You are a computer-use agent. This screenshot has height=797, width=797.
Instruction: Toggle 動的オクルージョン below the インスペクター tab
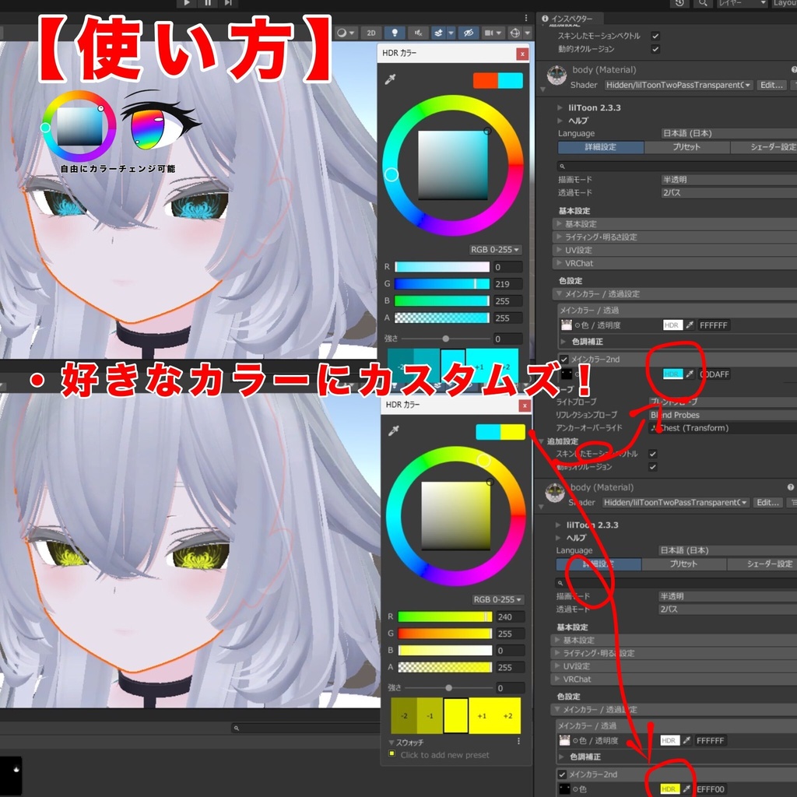(655, 49)
